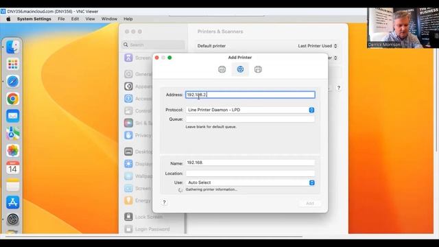
Task: Open Finder from the Dock
Action: 12,47
